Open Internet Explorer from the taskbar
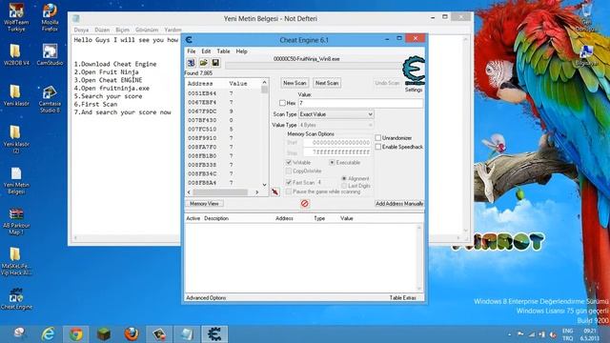Image resolution: width=610 pixels, height=343 pixels. tap(49, 334)
